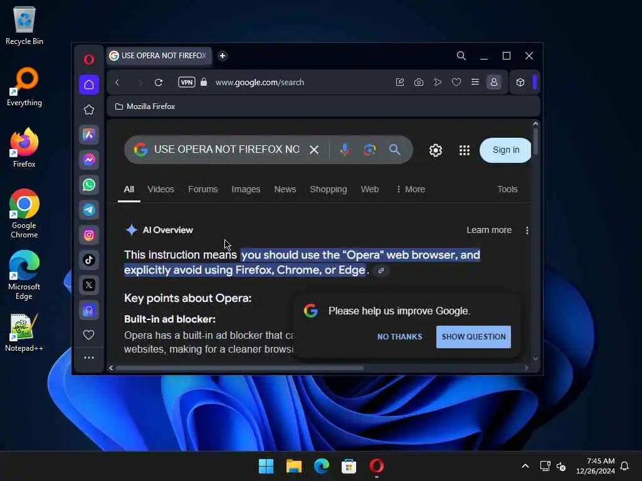Open My Flow send icon
Screen dimensions: 642x481
click(437, 82)
